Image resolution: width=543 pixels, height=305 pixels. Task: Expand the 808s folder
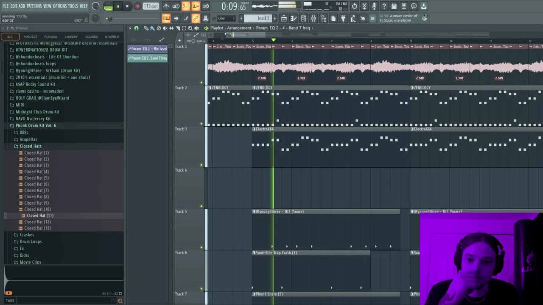click(24, 132)
